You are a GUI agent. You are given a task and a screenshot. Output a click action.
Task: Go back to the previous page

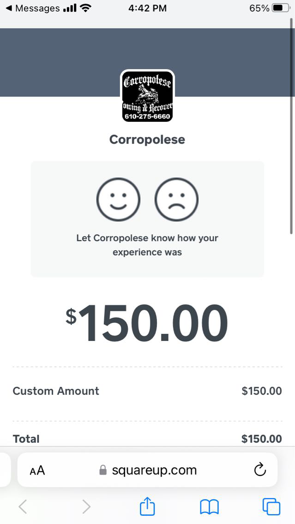click(23, 507)
